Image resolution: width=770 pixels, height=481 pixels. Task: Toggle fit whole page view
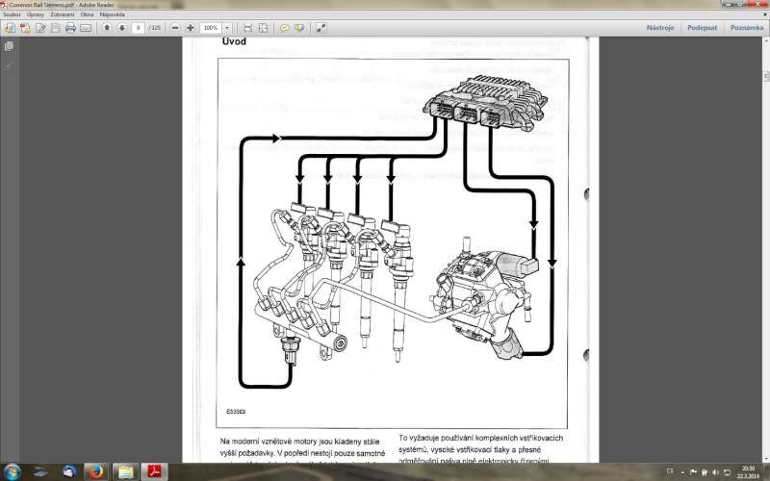[x=263, y=28]
